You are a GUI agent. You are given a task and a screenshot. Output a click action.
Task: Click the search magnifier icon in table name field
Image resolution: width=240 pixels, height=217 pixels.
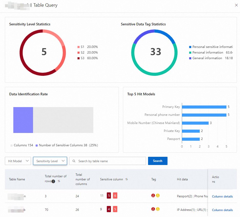click(x=74, y=161)
